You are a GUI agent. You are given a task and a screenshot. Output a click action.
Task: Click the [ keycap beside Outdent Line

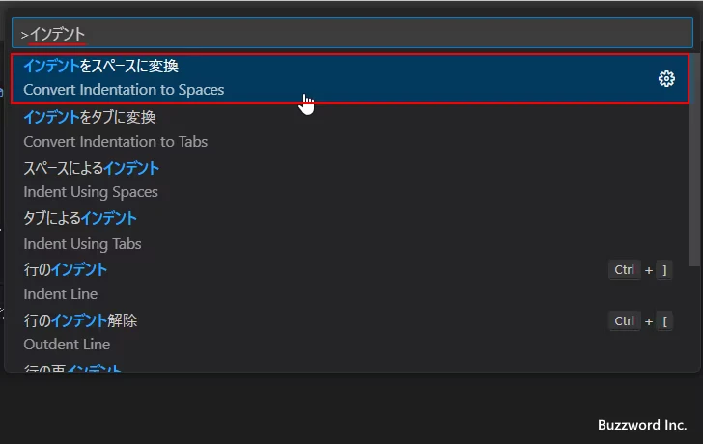tap(663, 320)
